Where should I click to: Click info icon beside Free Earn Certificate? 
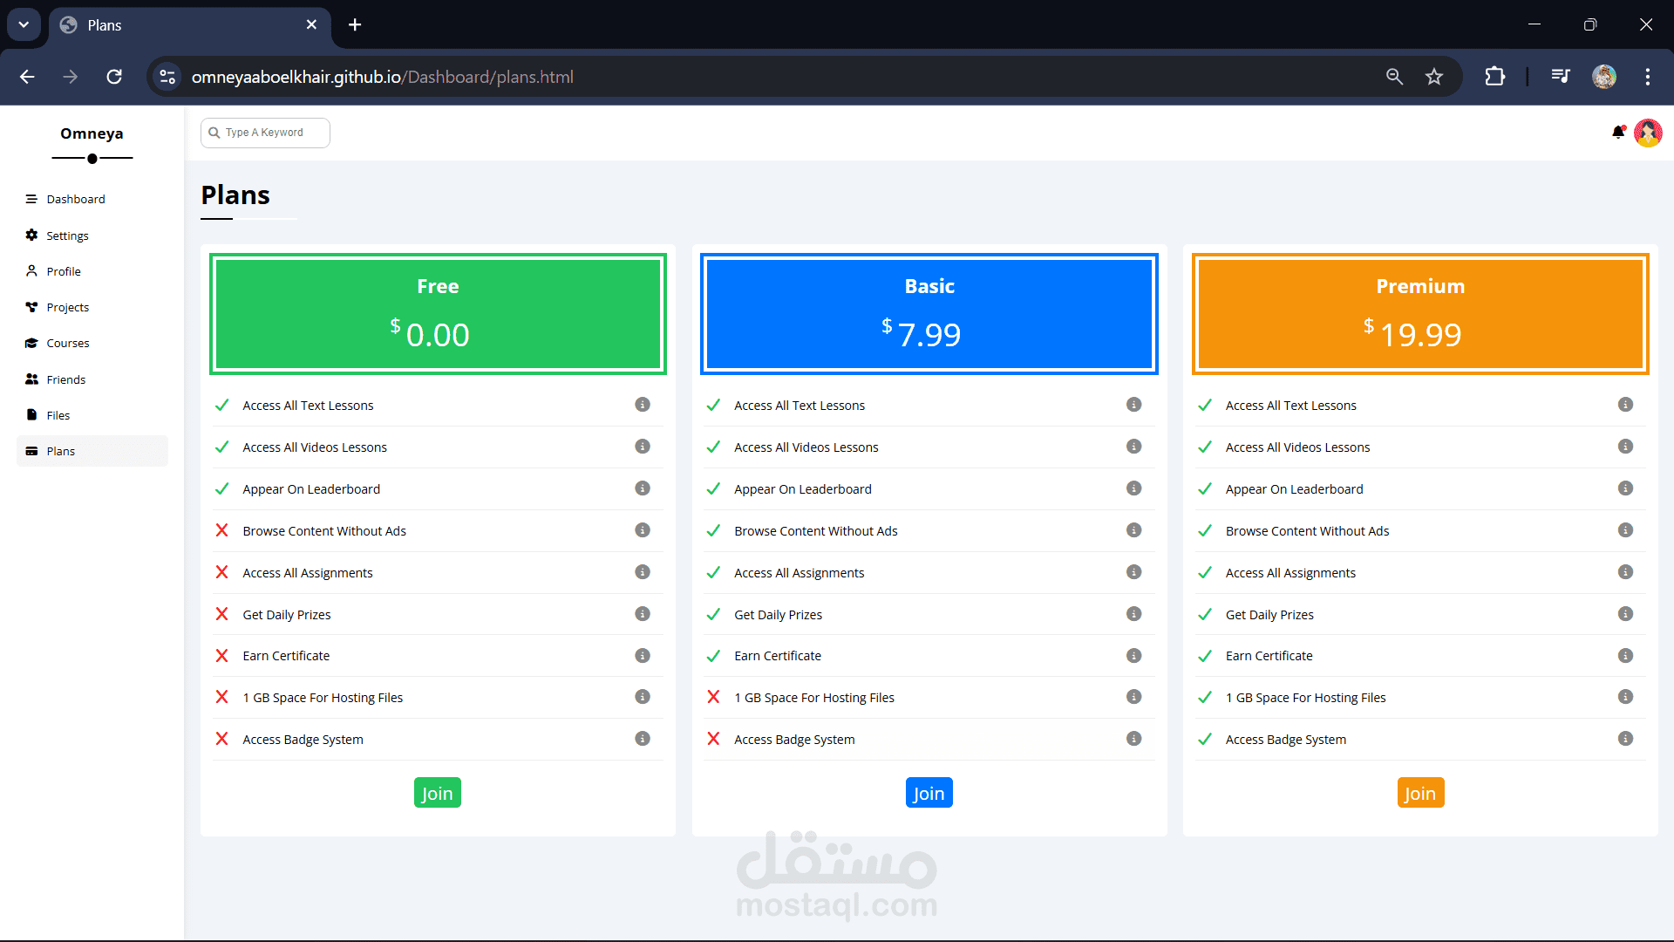(x=643, y=656)
